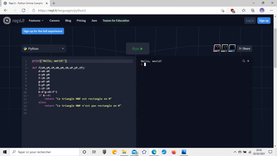The height and width of the screenshot is (156, 277).
Task: Click the browser profile avatar icon
Action: (262, 11)
